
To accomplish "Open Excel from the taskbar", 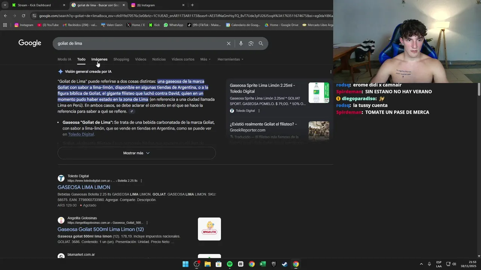I will click(x=263, y=264).
